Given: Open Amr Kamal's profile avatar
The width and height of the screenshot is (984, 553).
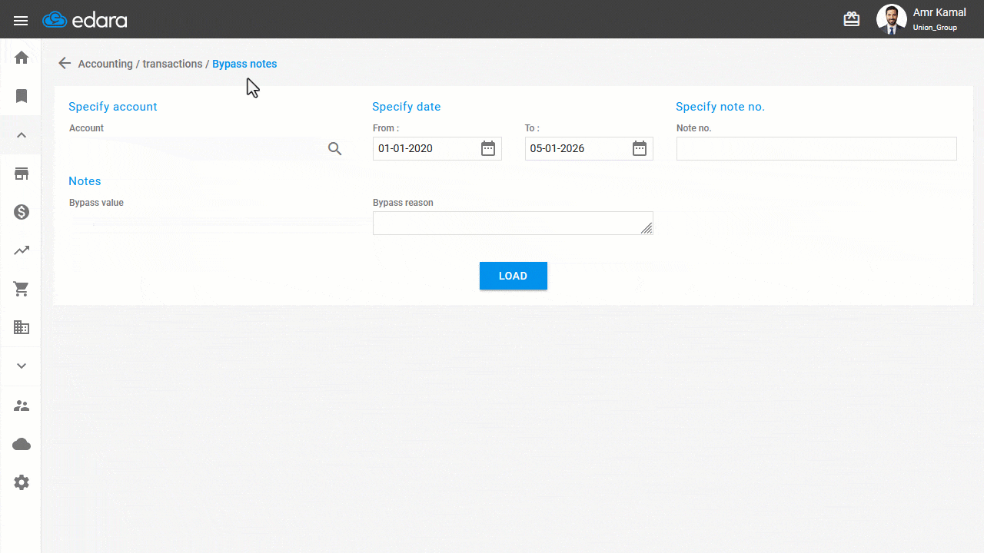Looking at the screenshot, I should coord(892,19).
